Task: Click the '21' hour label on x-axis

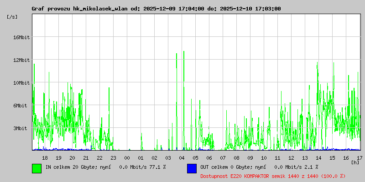Action: coord(86,158)
